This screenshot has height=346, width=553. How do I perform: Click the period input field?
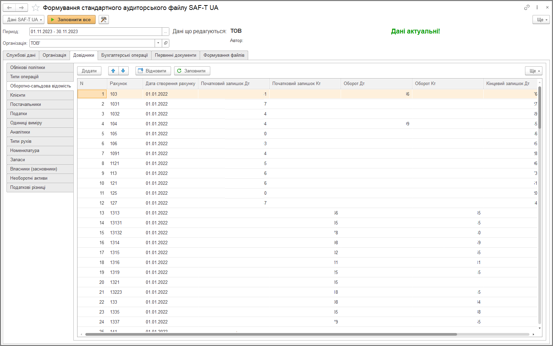pyautogui.click(x=96, y=31)
